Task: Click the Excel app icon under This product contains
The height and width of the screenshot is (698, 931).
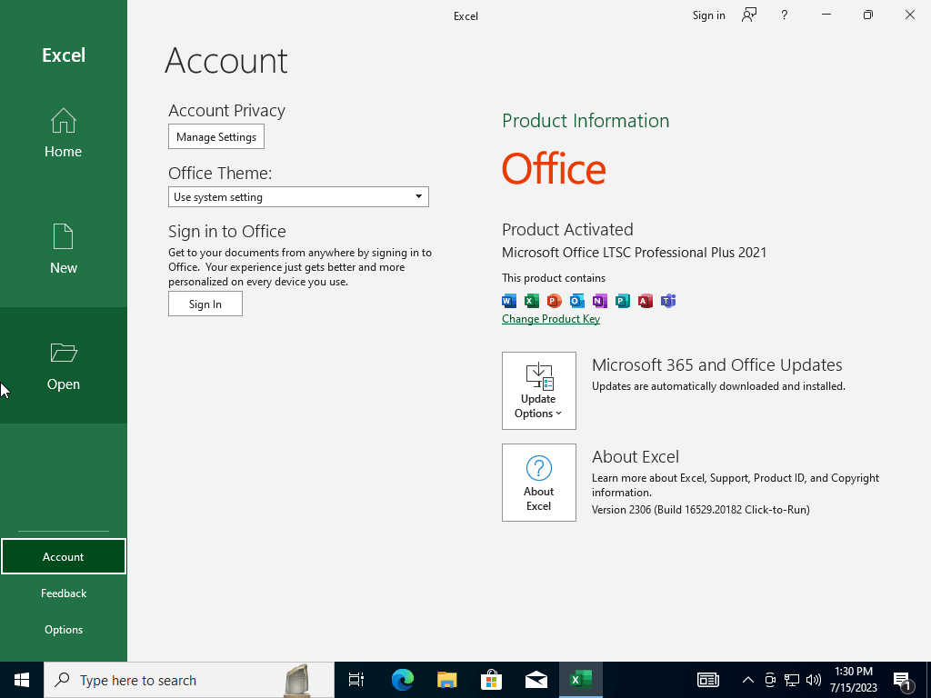Action: tap(531, 301)
